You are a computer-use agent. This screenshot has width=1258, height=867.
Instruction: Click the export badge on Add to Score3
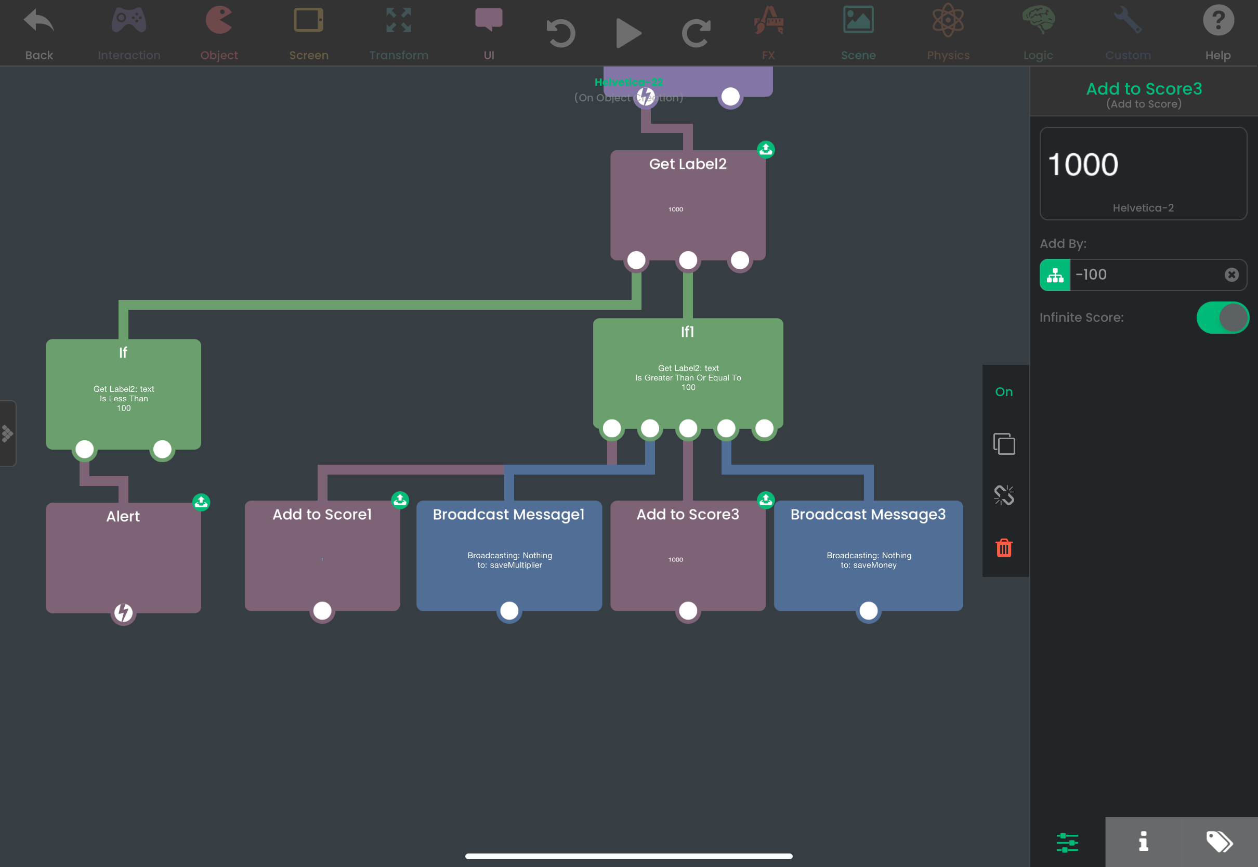766,500
